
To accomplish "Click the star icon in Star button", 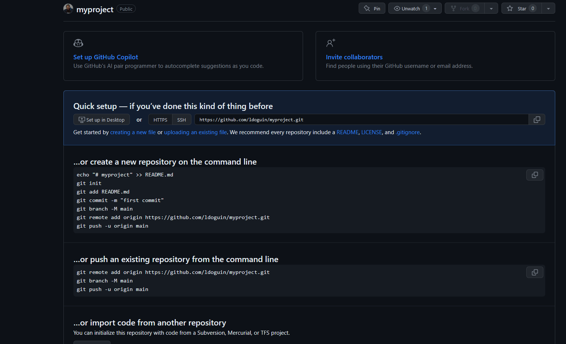I will [510, 9].
